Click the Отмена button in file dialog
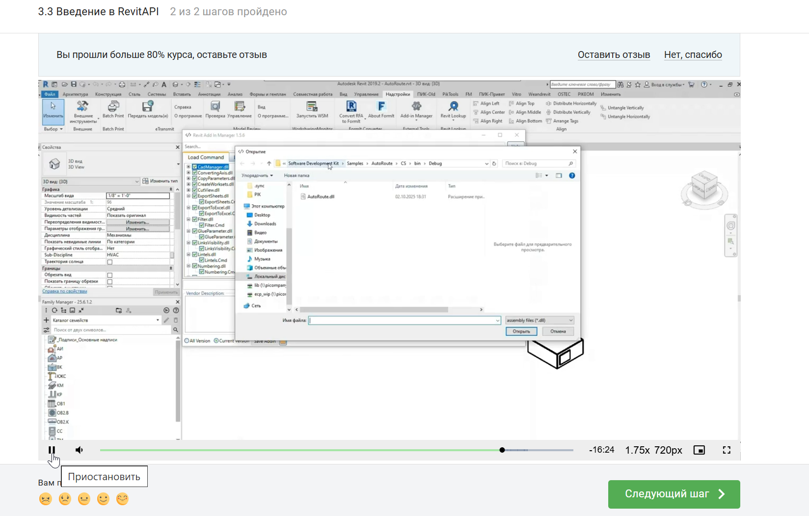The width and height of the screenshot is (809, 516). [x=558, y=331]
